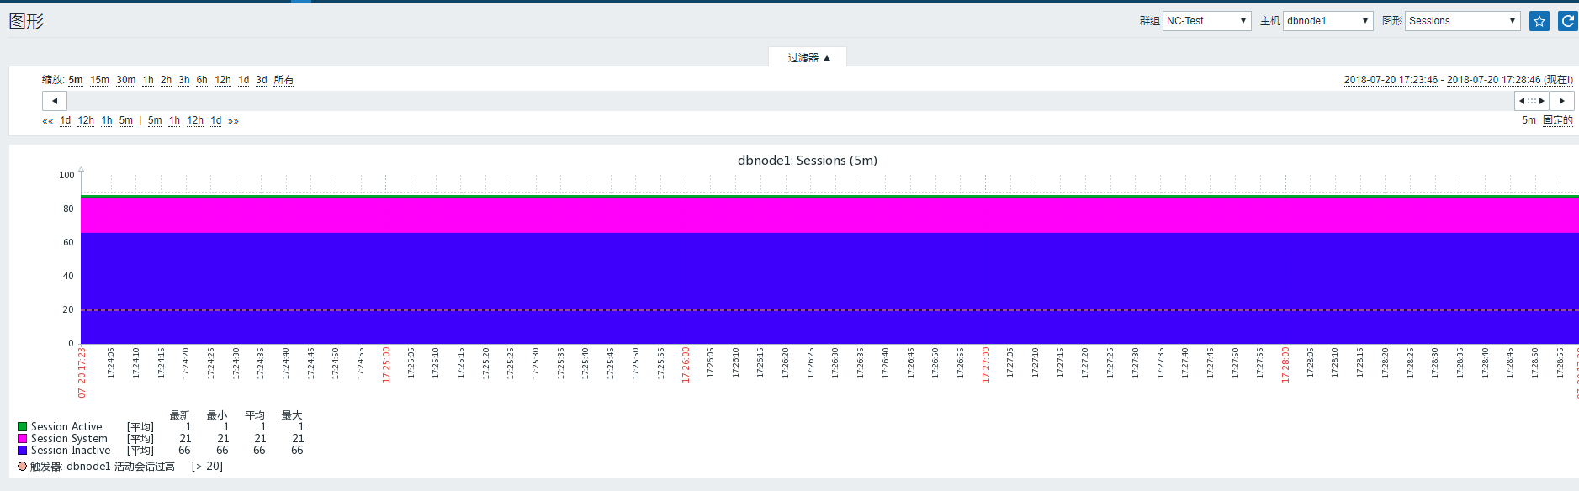Screen dimensions: 1579x491
Task: Click the left arrow time scroll button
Action: point(55,101)
